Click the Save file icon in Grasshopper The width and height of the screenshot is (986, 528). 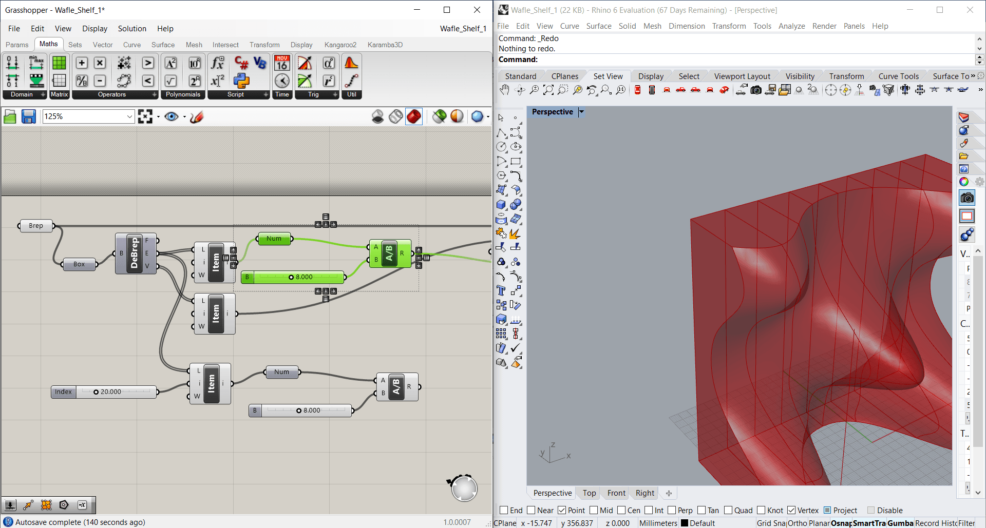click(28, 117)
